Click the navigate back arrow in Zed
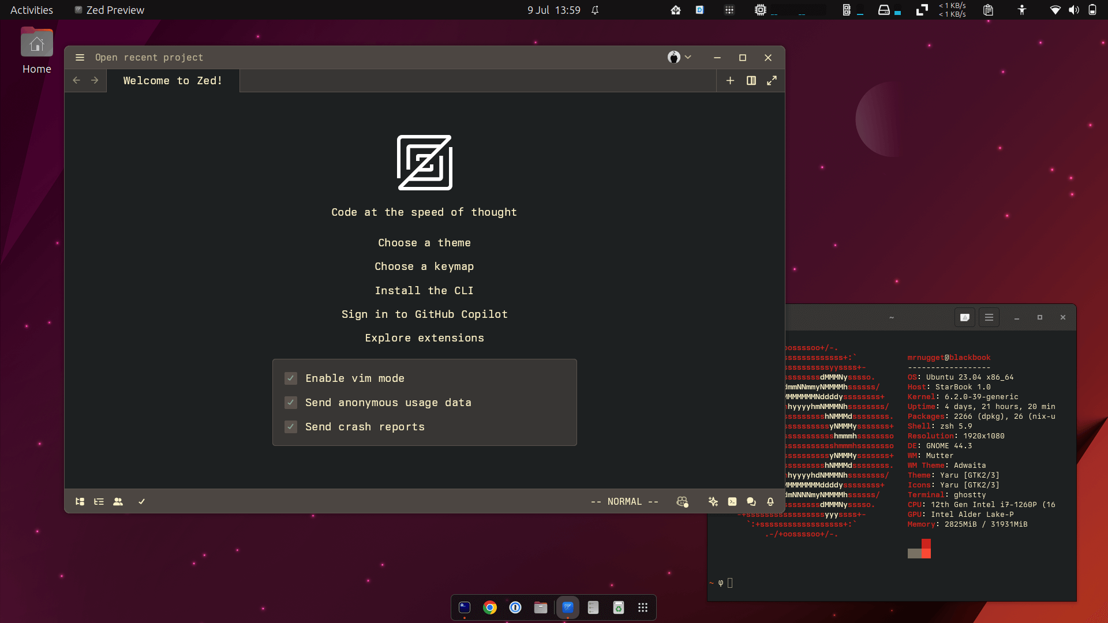1108x623 pixels. [x=76, y=81]
